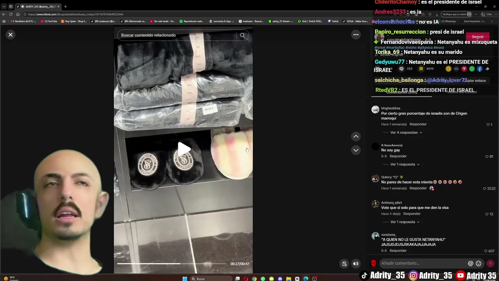The image size is (499, 281).
Task: Reply to Anthony_albrt's comment
Action: (x=412, y=214)
